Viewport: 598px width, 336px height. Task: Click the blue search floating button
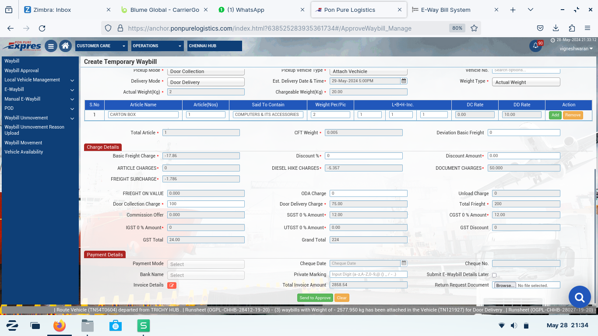click(x=580, y=298)
